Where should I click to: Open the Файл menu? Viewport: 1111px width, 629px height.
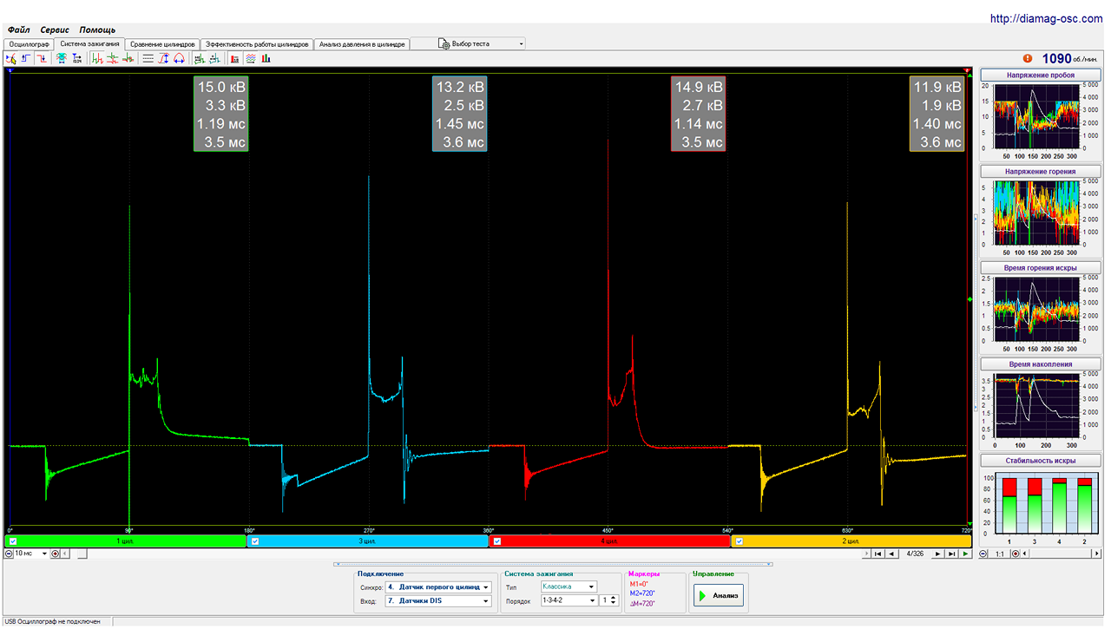[x=19, y=29]
